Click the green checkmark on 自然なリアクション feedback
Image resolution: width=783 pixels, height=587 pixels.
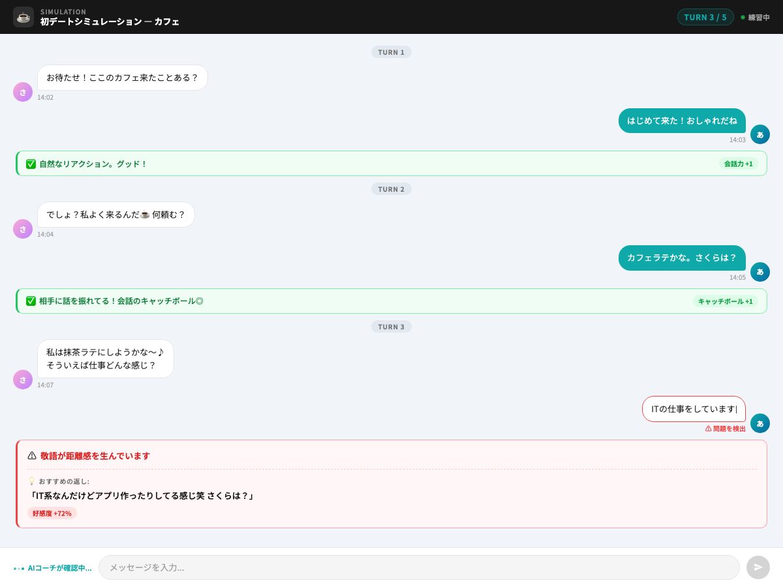point(31,164)
